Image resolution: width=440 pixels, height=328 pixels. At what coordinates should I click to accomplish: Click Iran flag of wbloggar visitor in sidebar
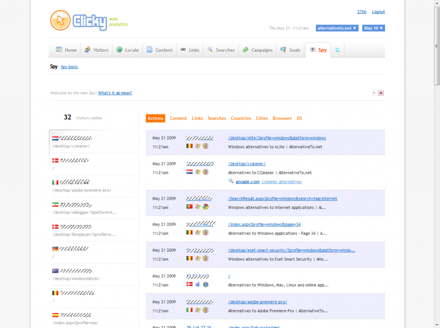[x=55, y=204]
